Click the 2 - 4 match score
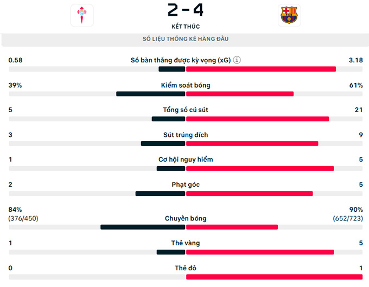 186,10
